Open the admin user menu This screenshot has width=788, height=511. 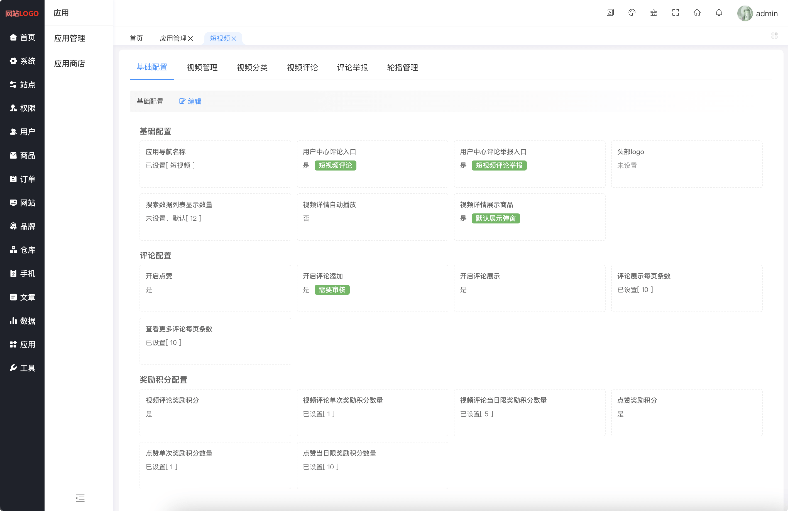point(758,13)
